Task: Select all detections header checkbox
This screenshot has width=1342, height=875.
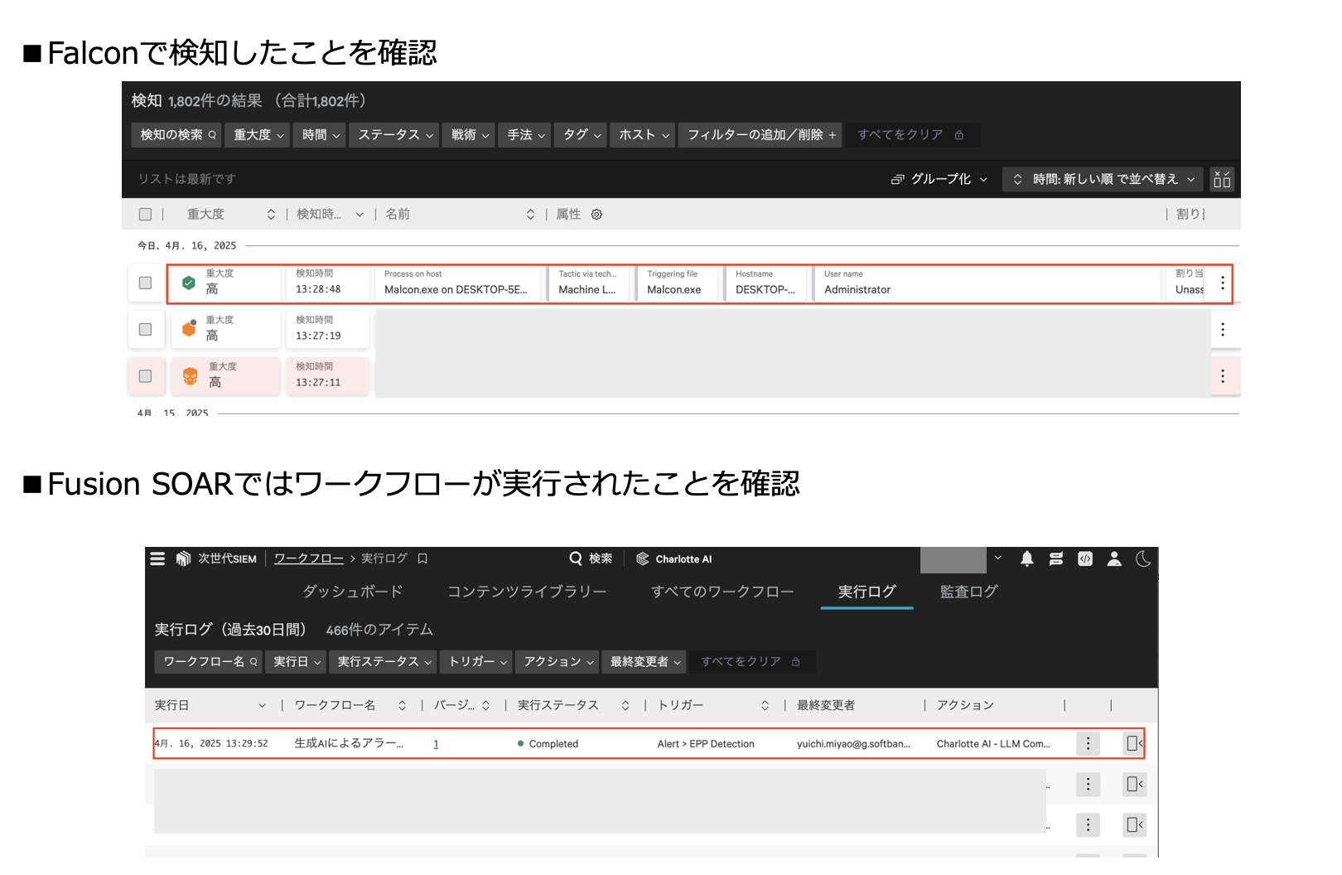Action: pyautogui.click(x=146, y=215)
